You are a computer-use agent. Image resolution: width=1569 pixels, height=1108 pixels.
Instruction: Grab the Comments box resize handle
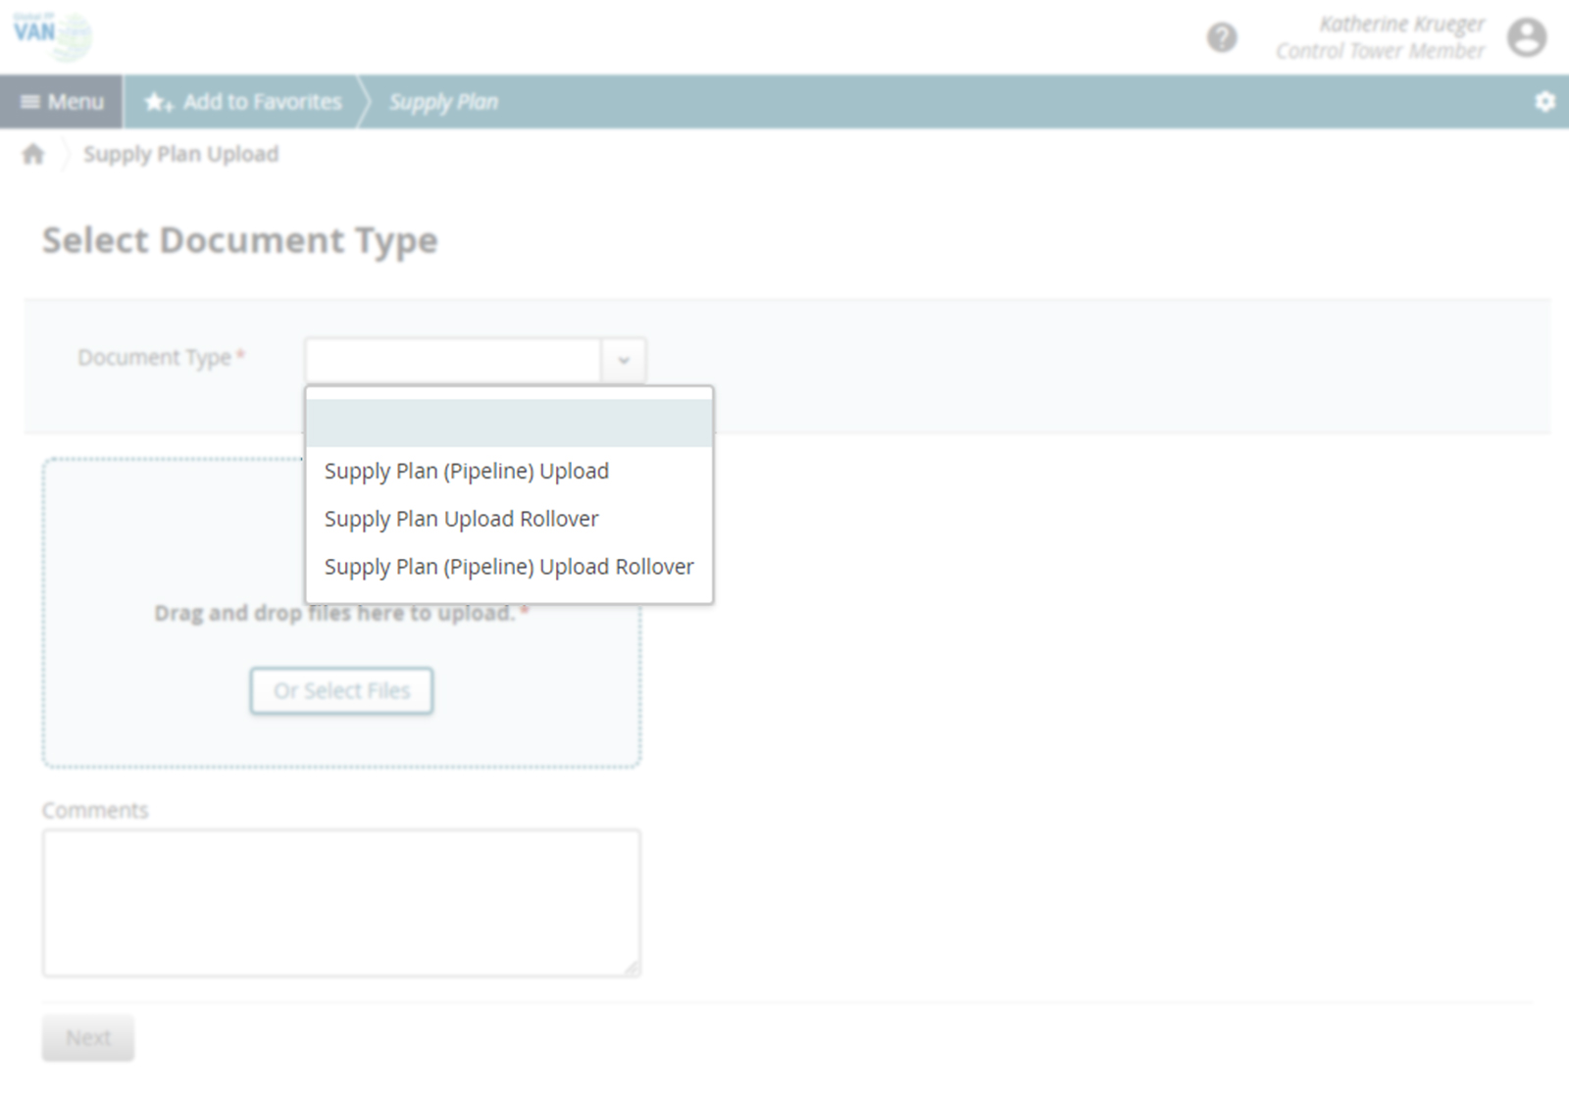632,968
